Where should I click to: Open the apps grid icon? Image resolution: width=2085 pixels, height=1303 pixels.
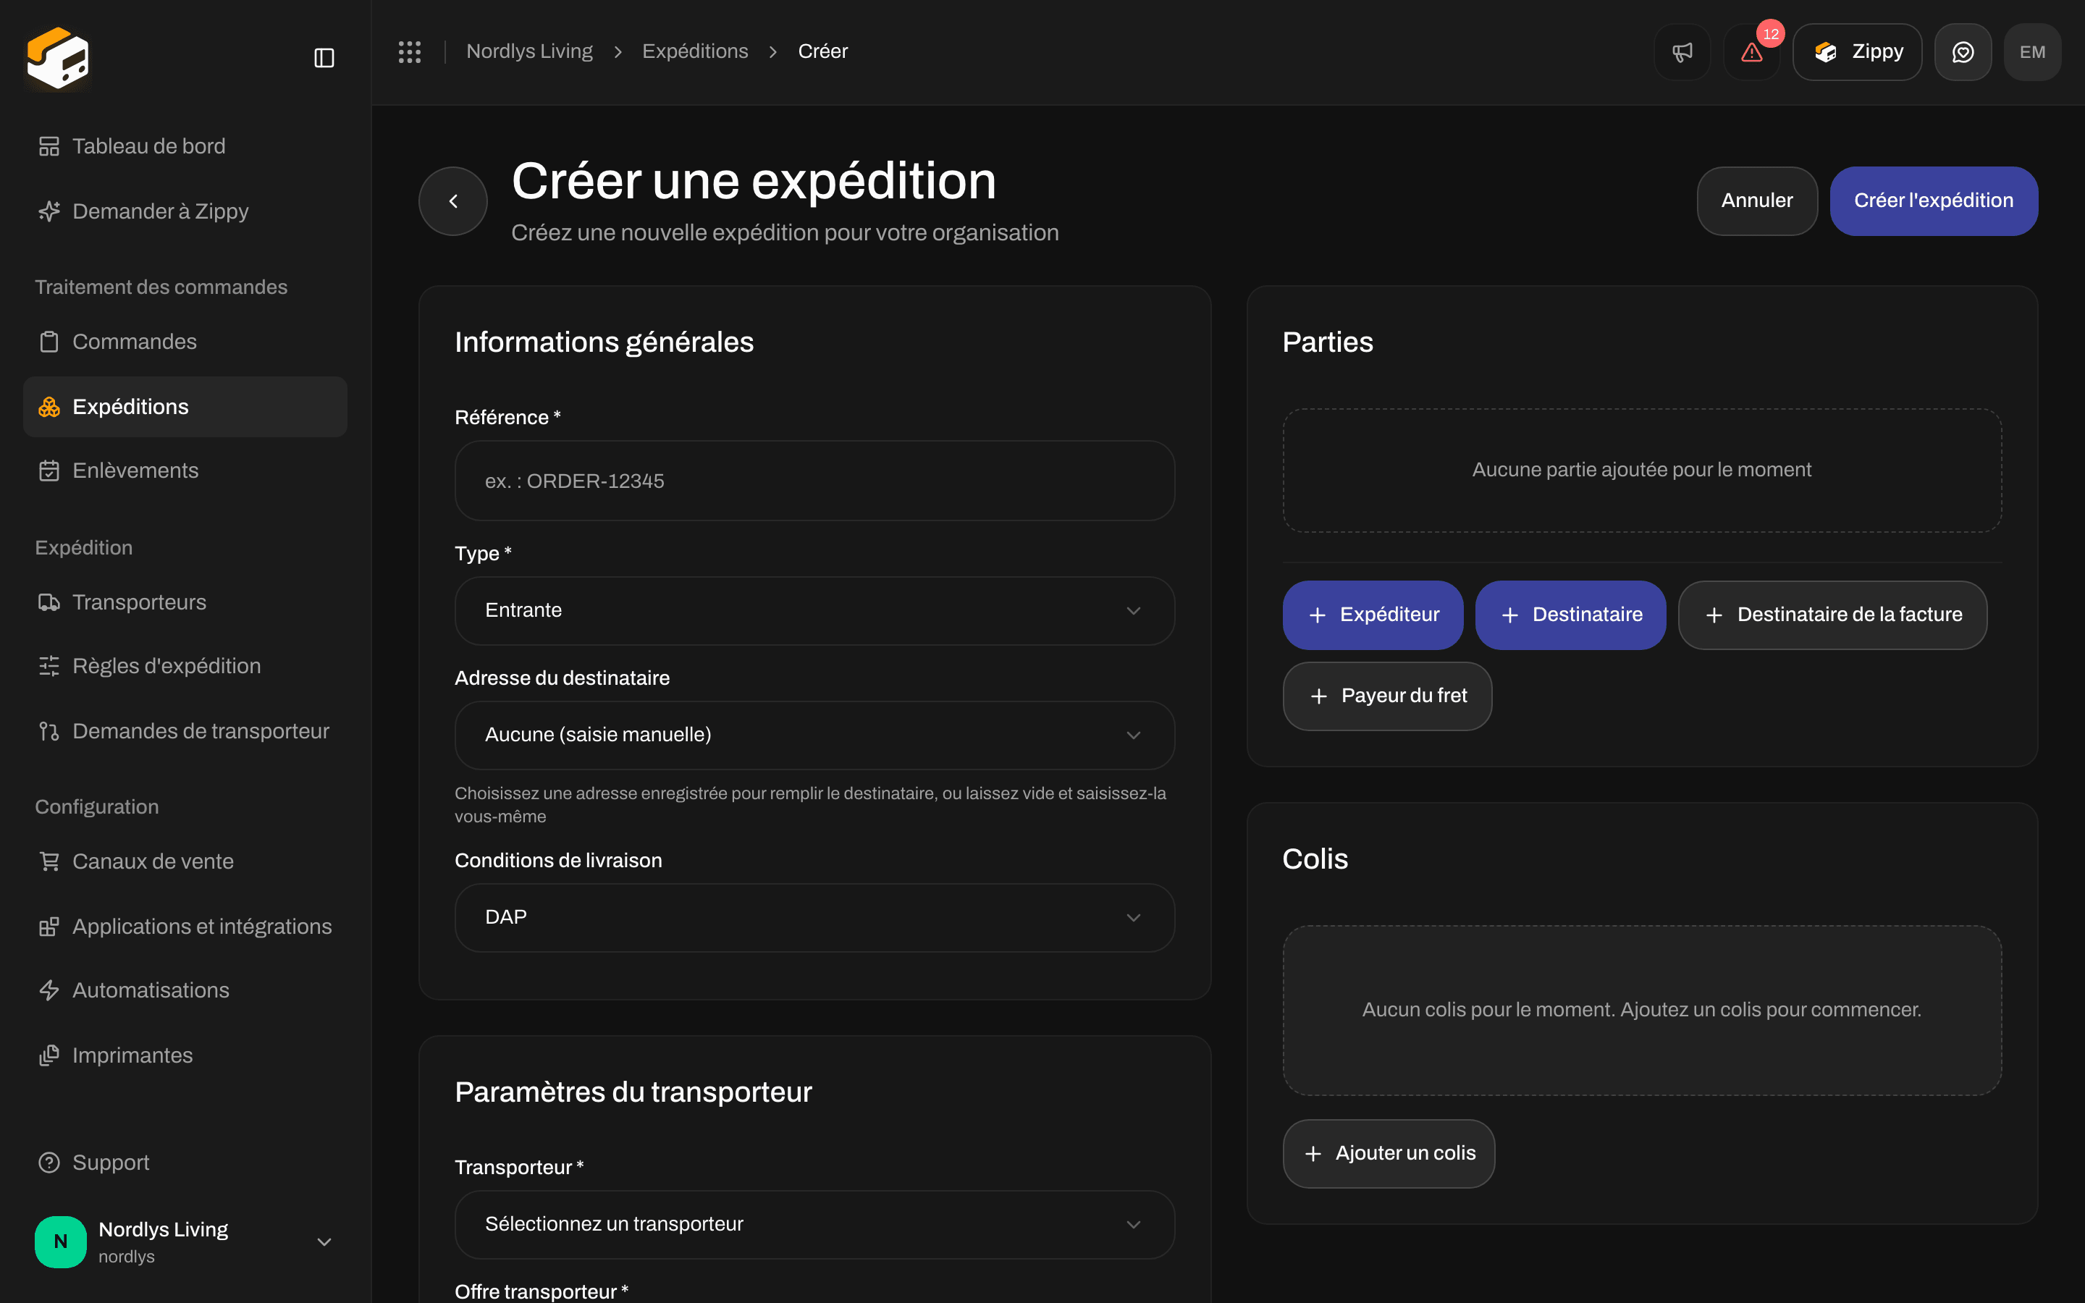coord(409,51)
